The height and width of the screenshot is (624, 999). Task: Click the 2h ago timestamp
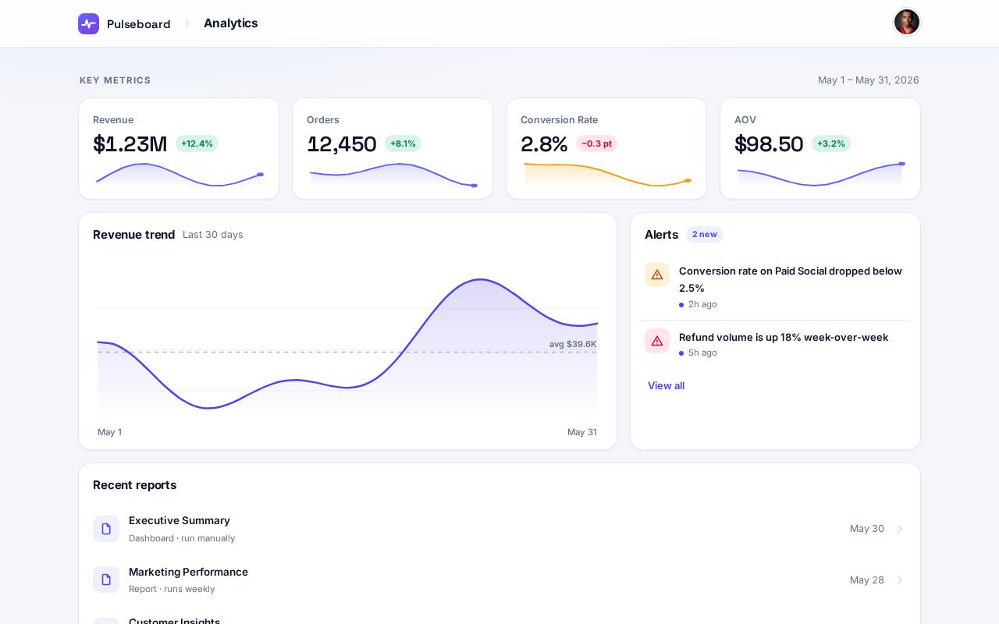pyautogui.click(x=702, y=304)
